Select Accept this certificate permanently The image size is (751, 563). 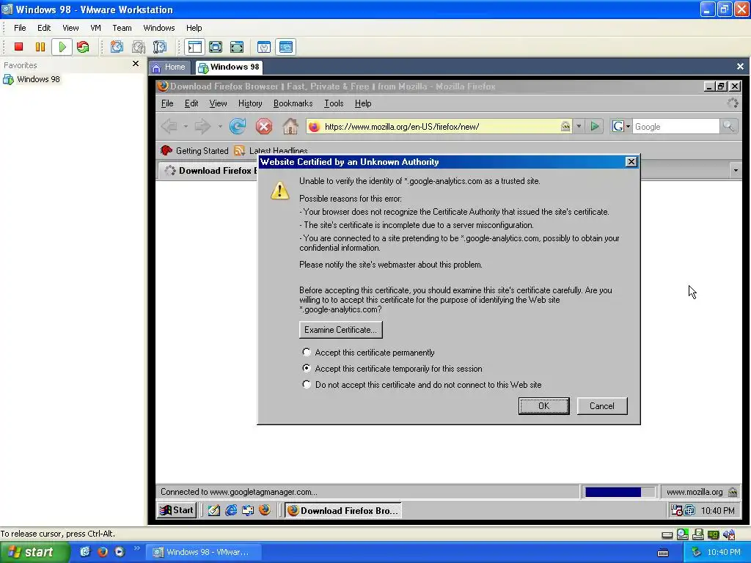point(370,353)
